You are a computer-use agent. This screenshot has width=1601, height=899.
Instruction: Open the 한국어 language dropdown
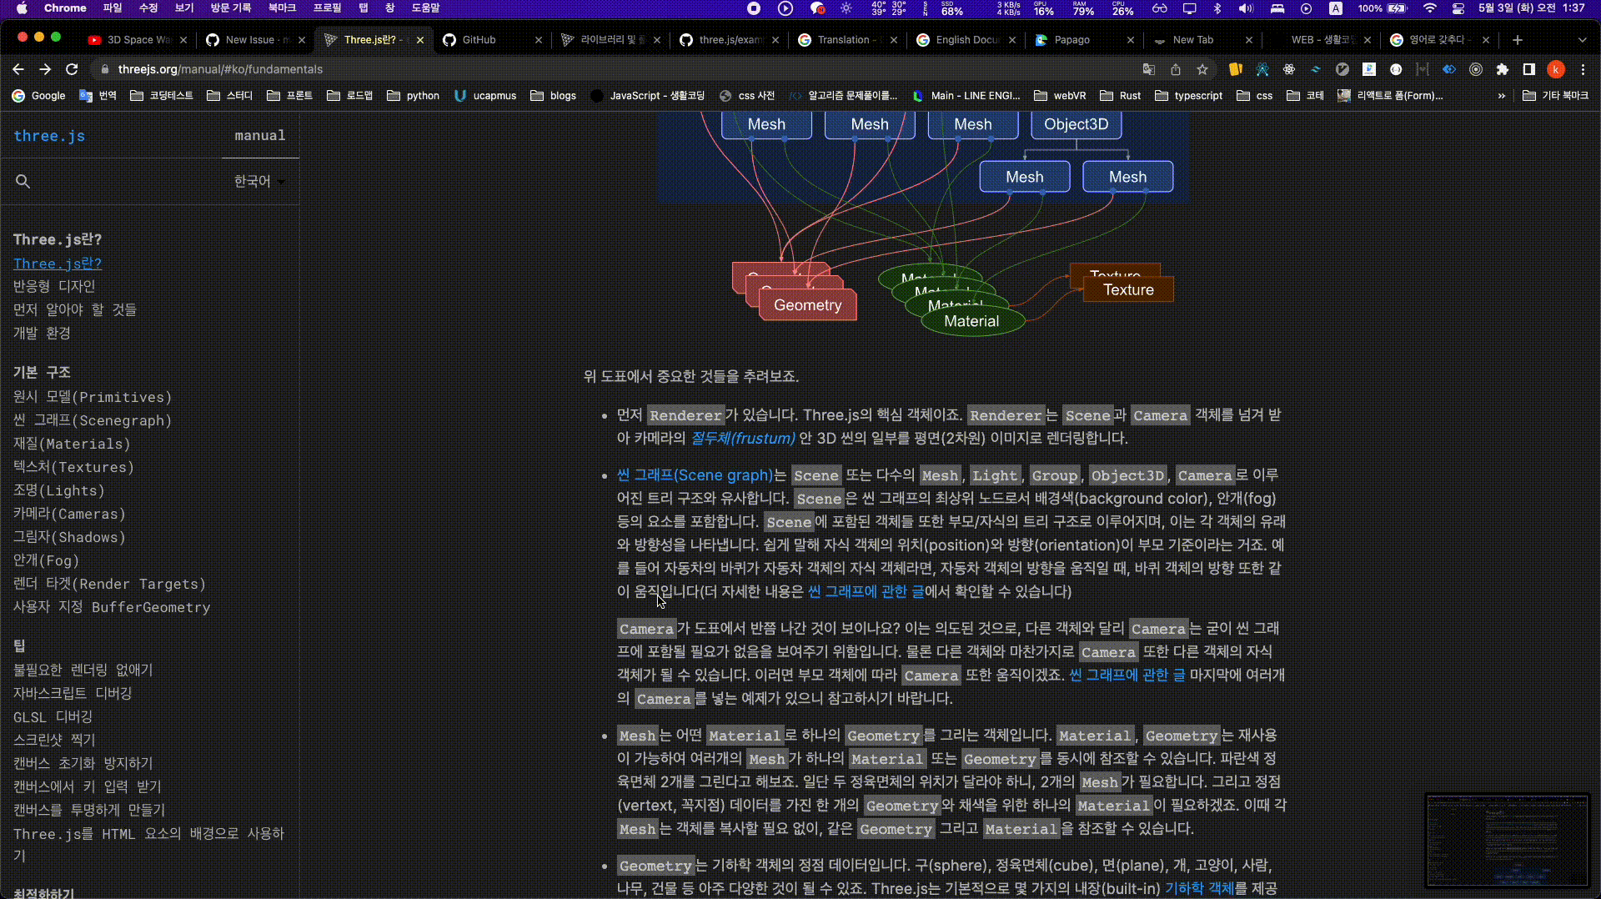tap(259, 181)
